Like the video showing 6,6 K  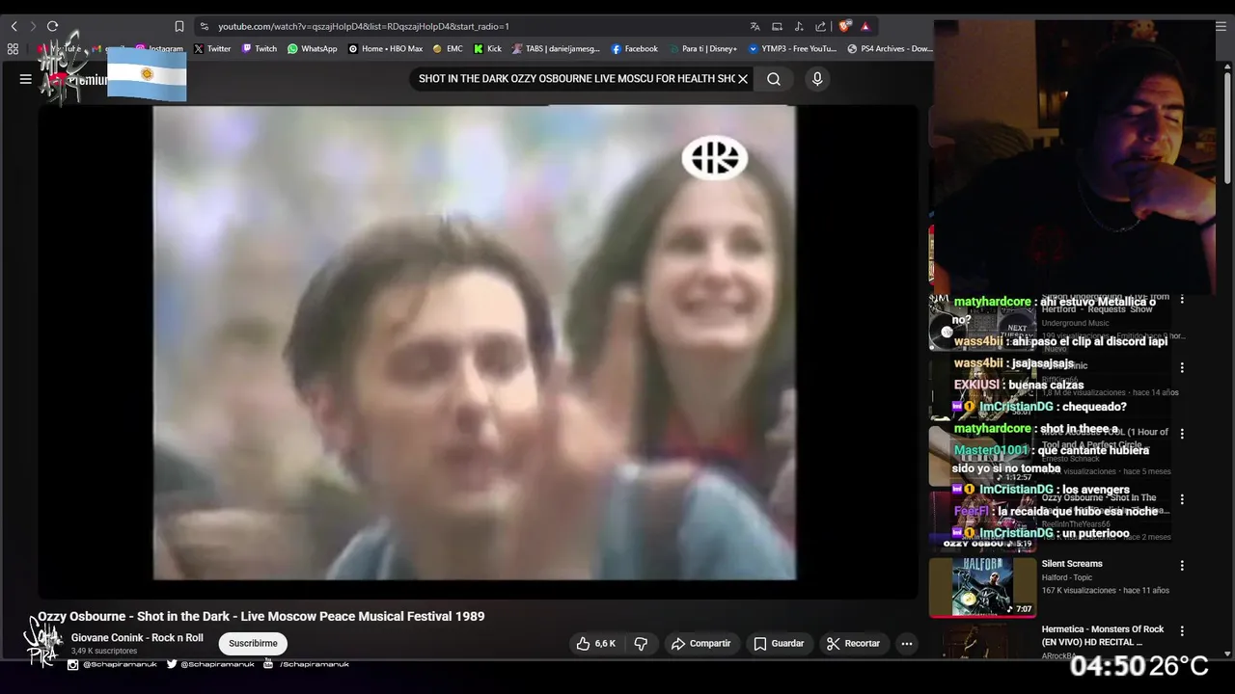click(x=595, y=643)
